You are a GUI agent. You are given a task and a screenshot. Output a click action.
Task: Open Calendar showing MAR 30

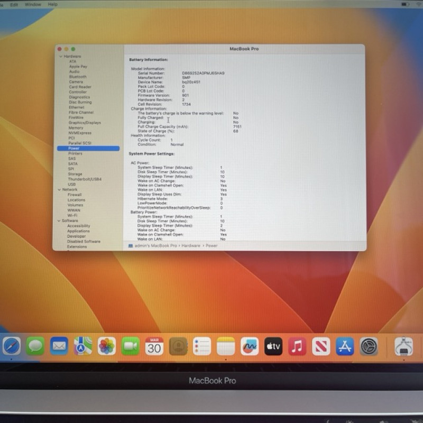click(154, 346)
